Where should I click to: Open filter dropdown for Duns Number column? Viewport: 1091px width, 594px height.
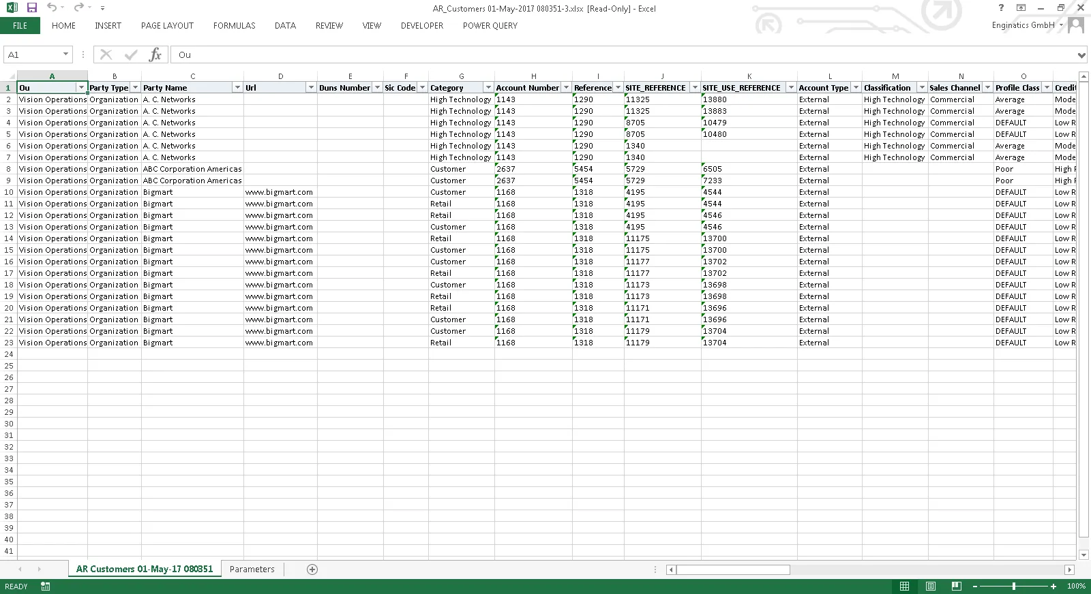tap(377, 88)
